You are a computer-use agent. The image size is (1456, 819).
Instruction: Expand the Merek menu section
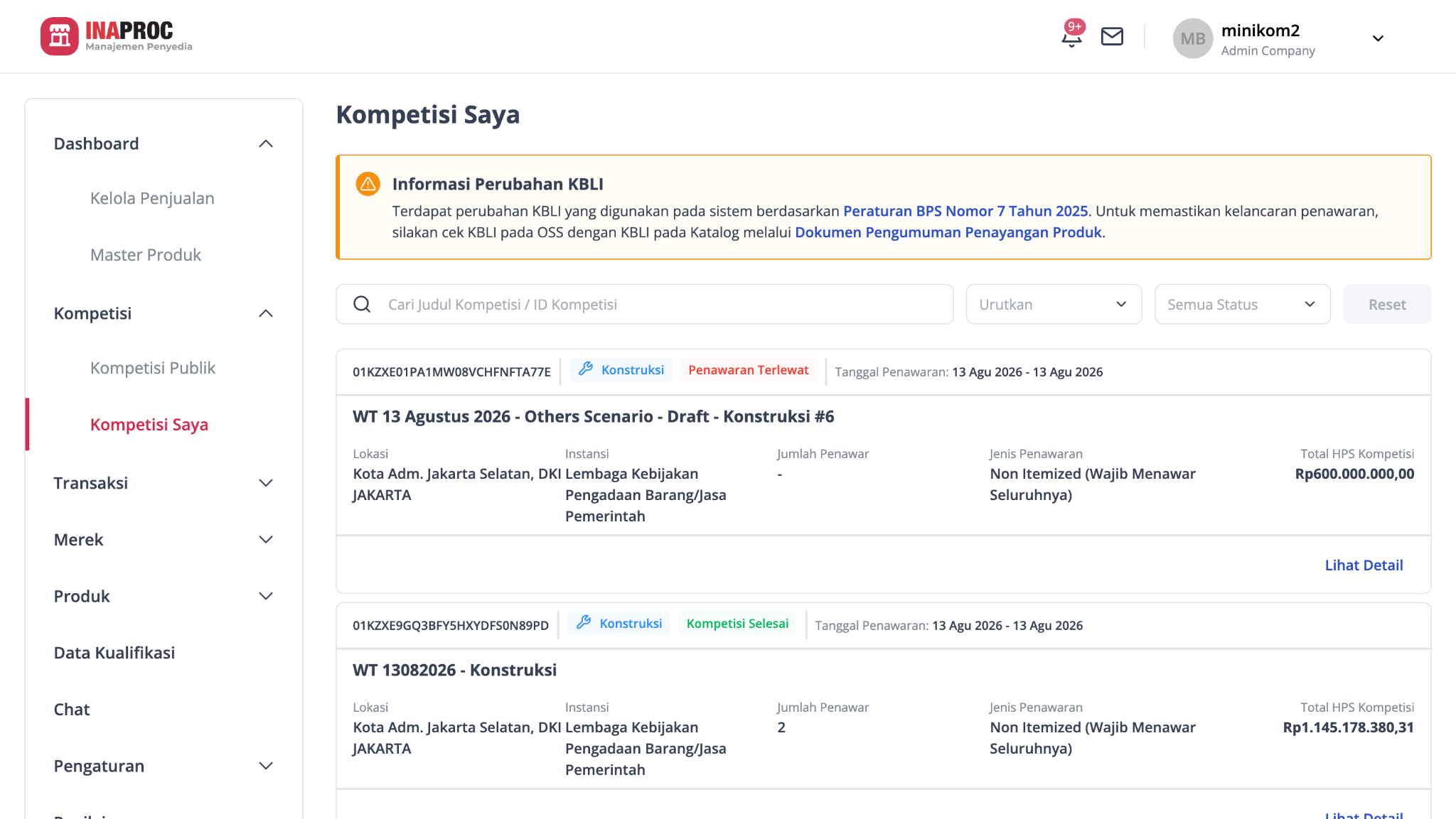[266, 540]
